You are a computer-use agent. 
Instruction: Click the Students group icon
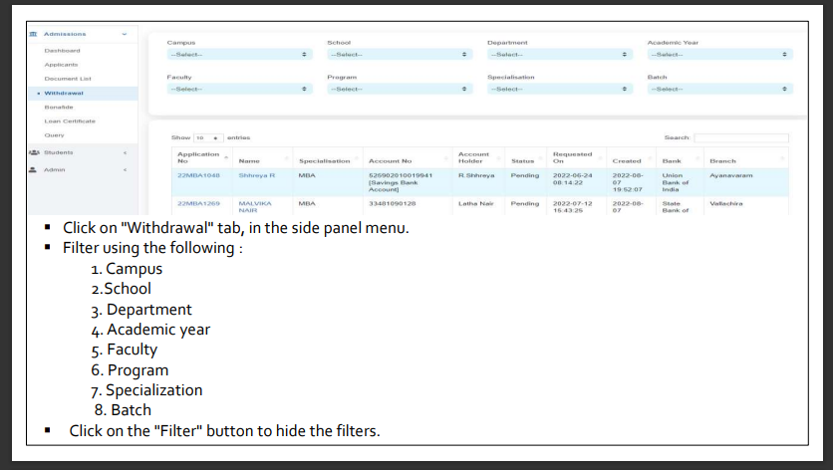33,152
